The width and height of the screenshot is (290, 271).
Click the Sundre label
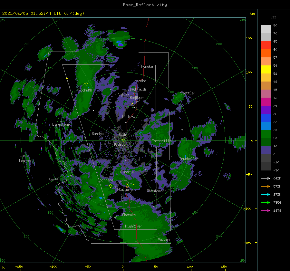[x=98, y=134]
